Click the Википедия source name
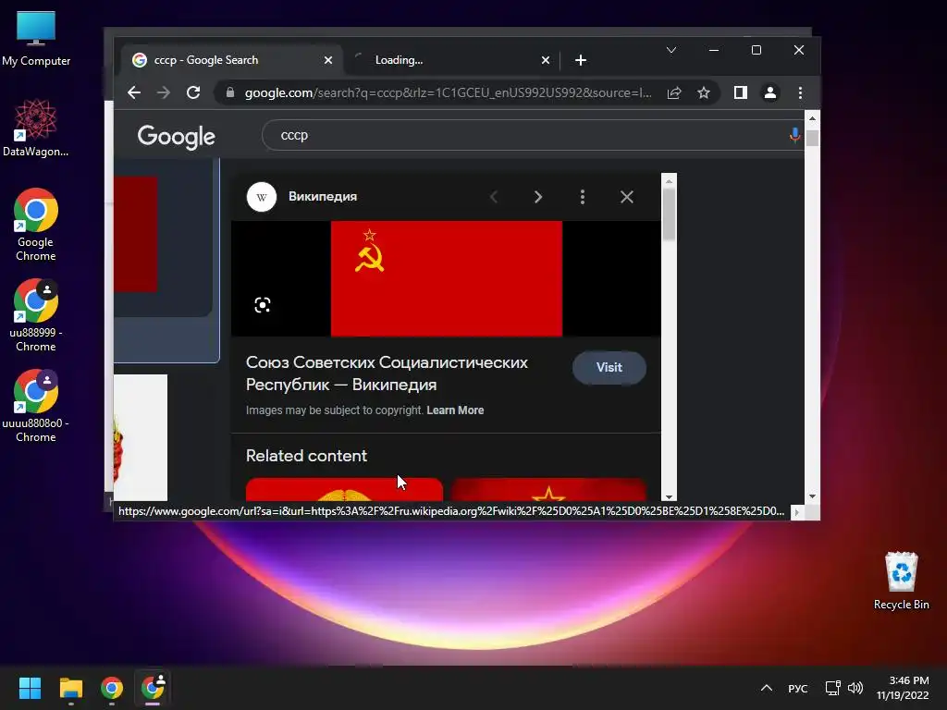The height and width of the screenshot is (710, 947). point(323,197)
